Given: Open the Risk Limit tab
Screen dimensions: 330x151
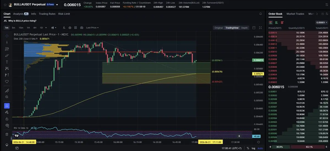Looking at the screenshot, I should pos(64,14).
